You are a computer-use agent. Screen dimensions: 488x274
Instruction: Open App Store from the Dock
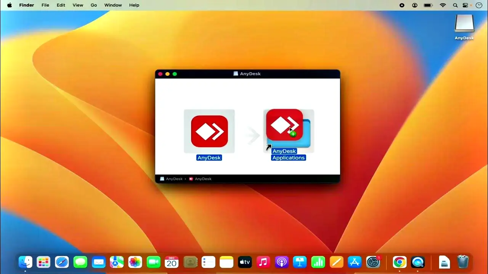pos(355,262)
